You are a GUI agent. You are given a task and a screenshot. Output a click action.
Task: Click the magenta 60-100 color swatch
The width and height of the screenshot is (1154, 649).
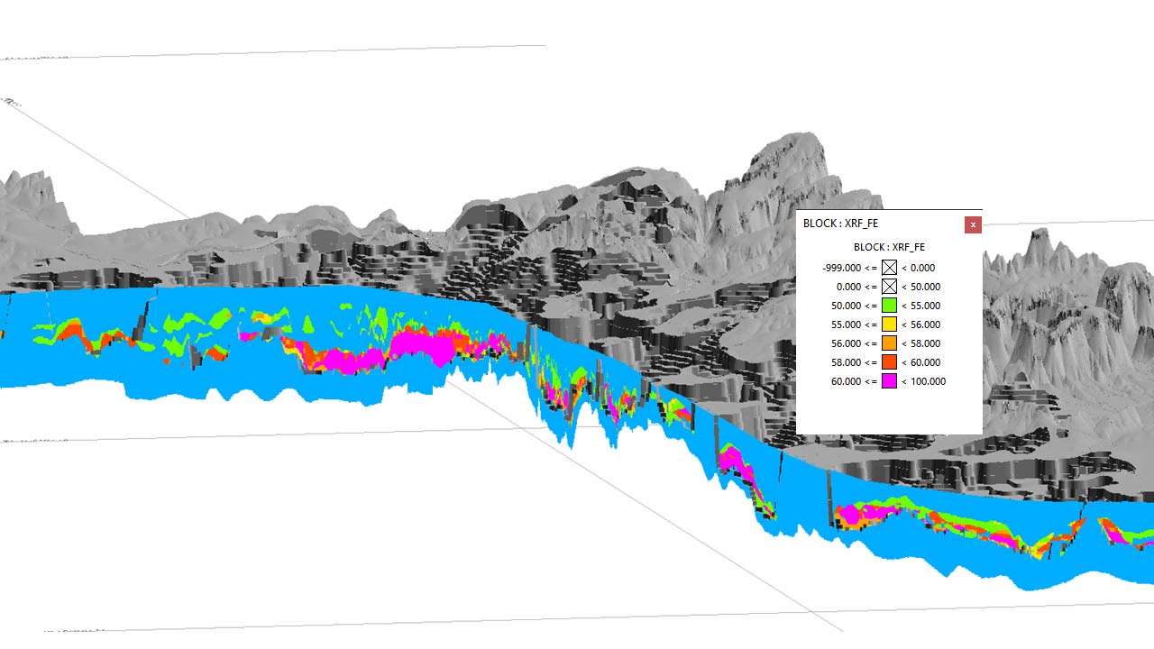coord(888,381)
